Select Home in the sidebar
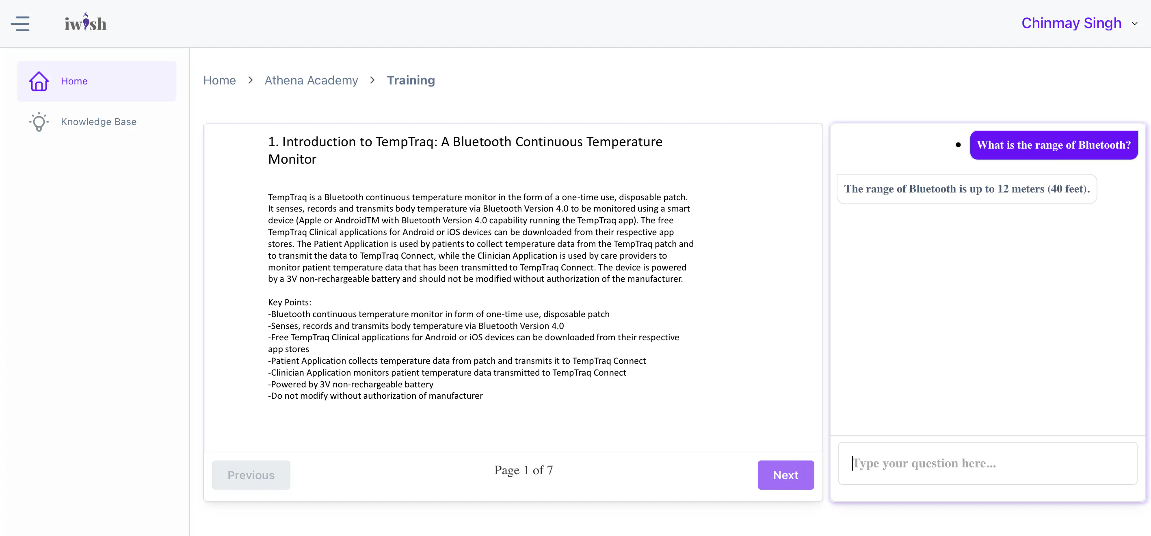 tap(97, 81)
